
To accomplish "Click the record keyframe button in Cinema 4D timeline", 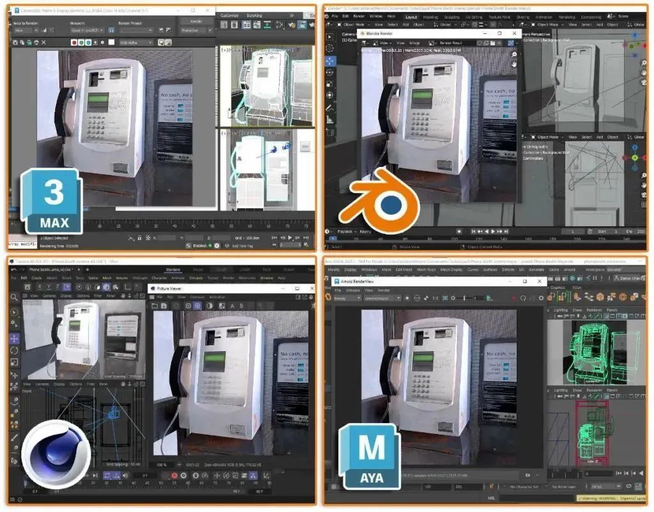I will point(174,476).
